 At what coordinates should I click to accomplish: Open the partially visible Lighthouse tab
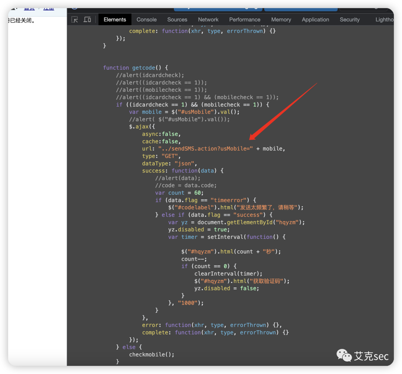tap(384, 20)
